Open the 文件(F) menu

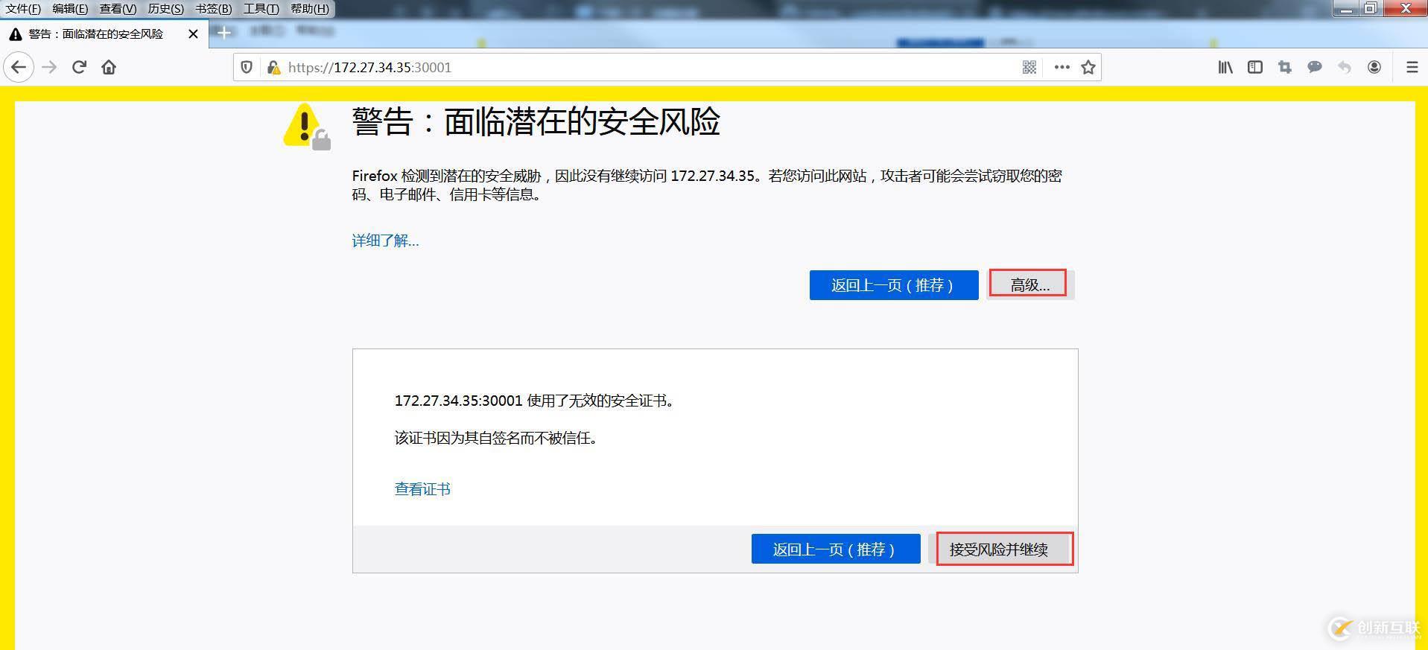pyautogui.click(x=24, y=9)
